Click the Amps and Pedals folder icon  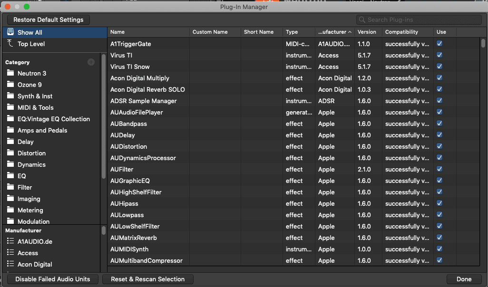tap(10, 130)
